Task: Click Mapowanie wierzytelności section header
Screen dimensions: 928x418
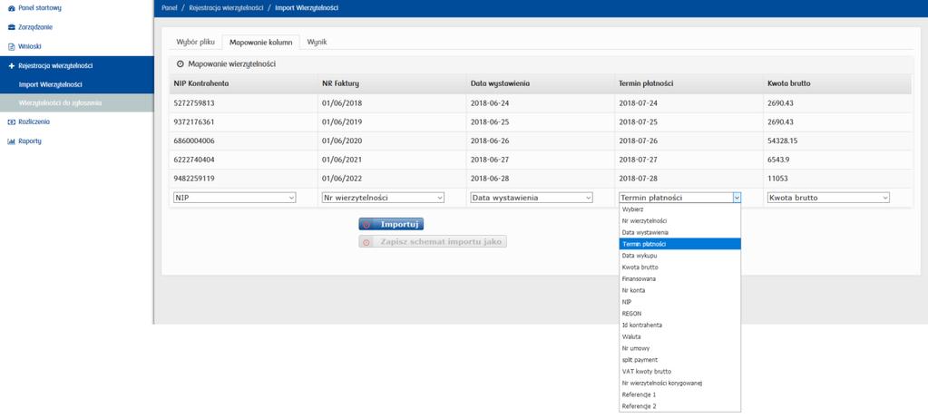Action: click(x=541, y=63)
